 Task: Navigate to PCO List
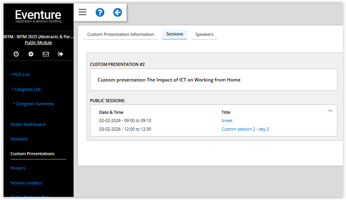[21, 74]
